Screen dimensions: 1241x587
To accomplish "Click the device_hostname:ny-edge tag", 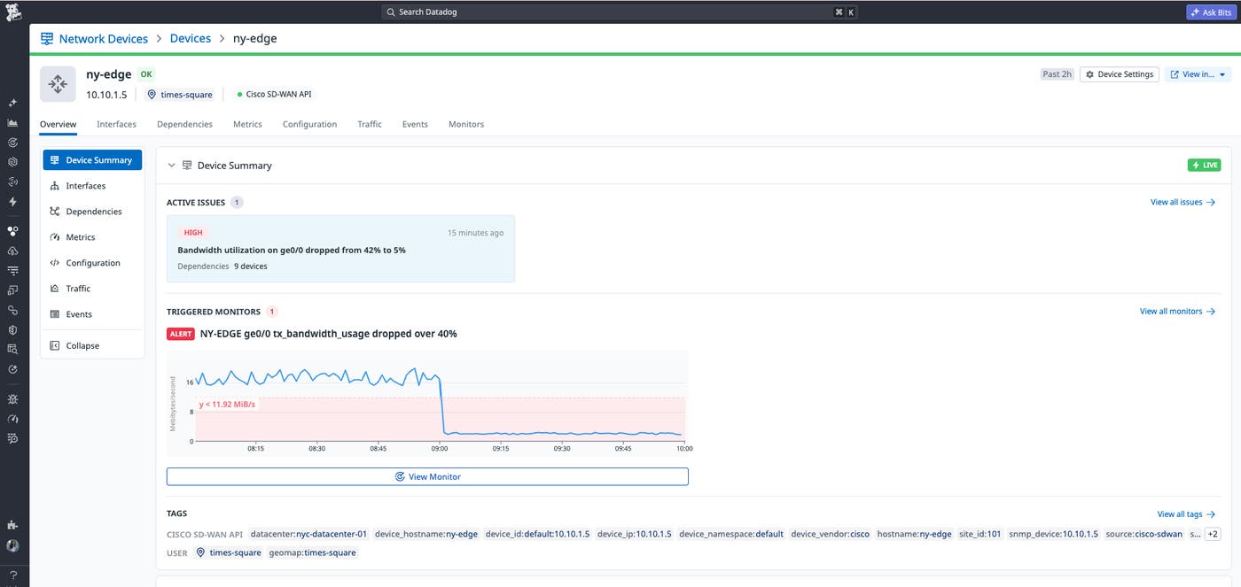I will click(426, 534).
